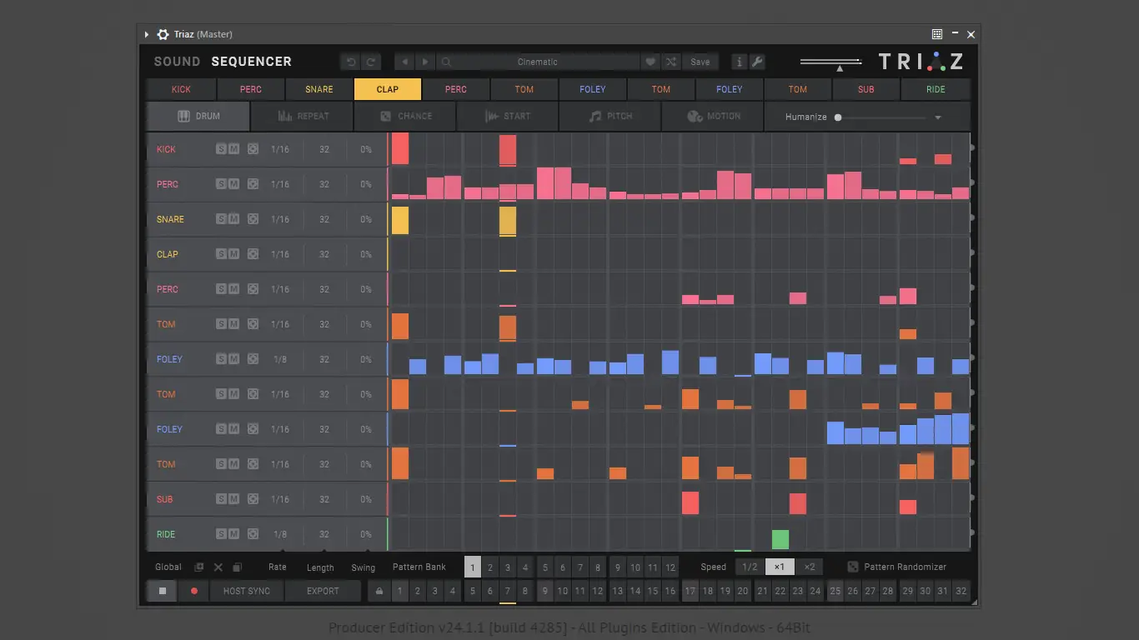Screen dimensions: 1139x640
Task: Change the SNARE row length value 32
Action: tap(324, 219)
